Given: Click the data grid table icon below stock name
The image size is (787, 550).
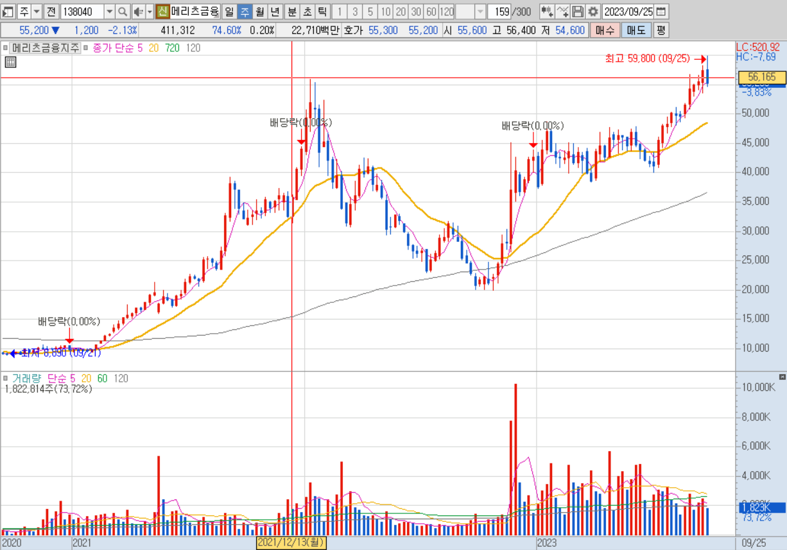Looking at the screenshot, I should click(x=10, y=62).
